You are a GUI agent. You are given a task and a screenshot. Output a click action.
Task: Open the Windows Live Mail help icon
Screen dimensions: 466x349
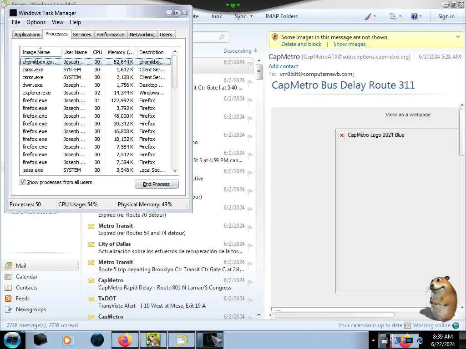point(414,16)
